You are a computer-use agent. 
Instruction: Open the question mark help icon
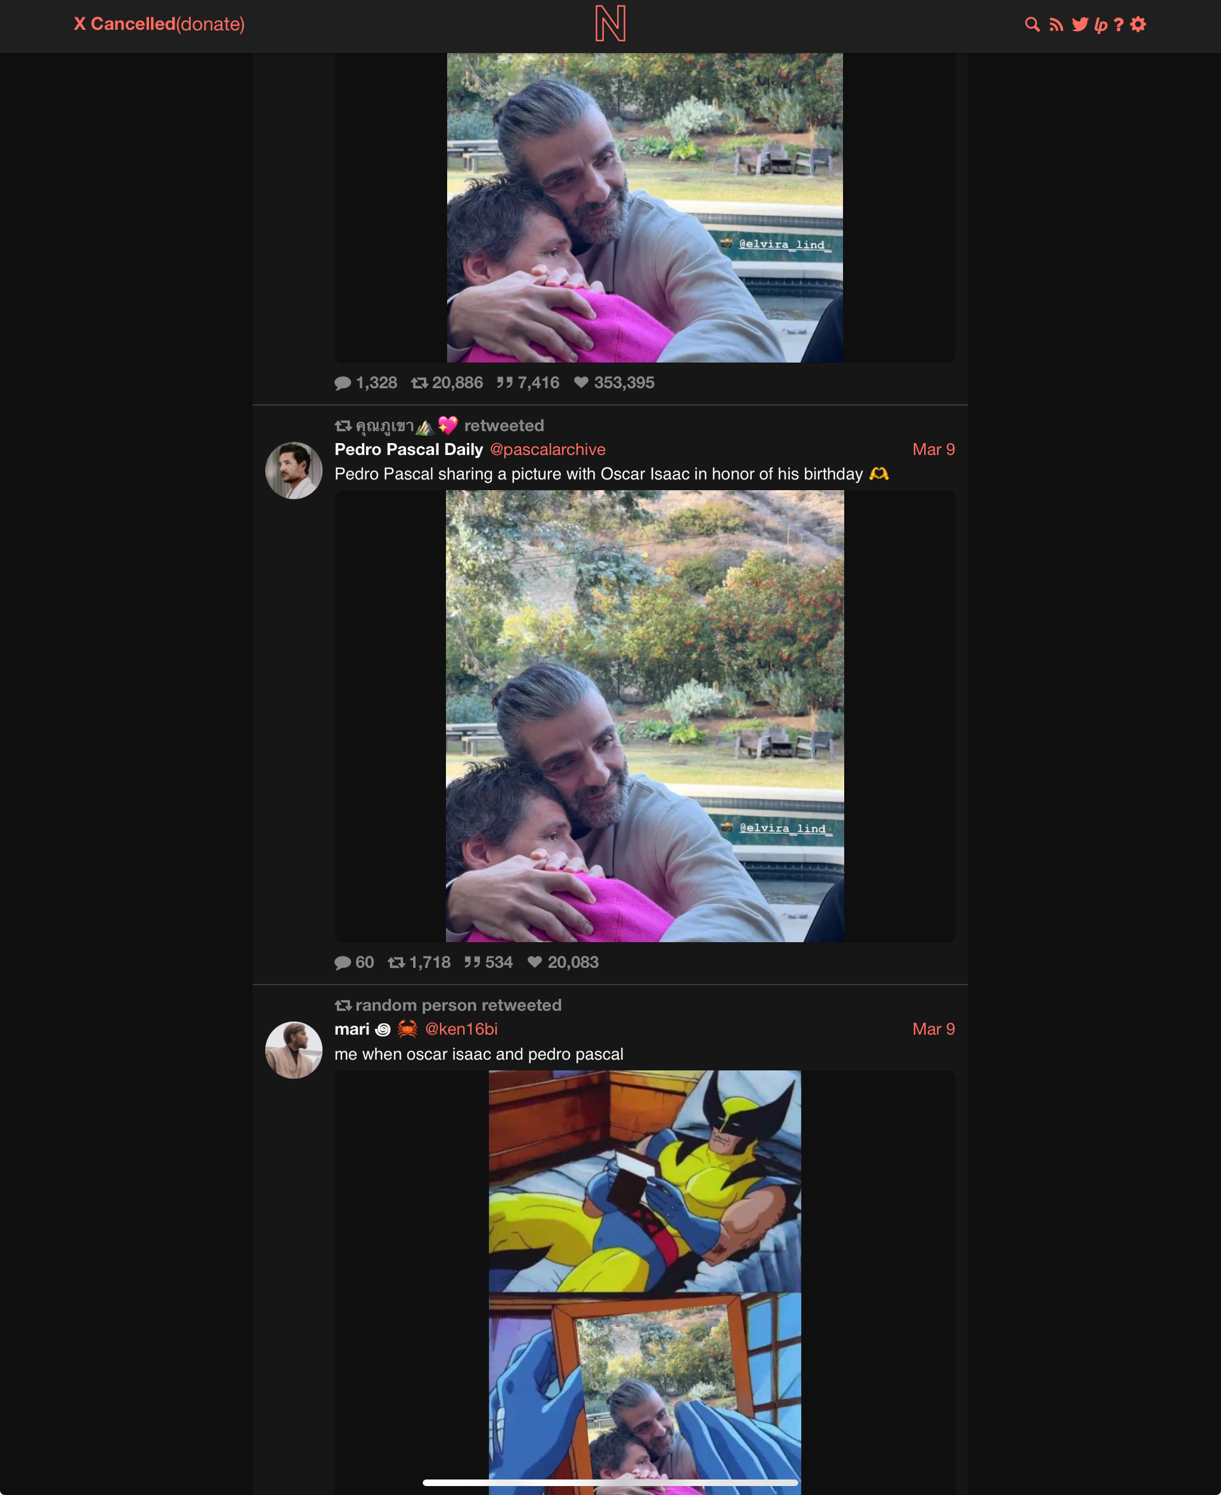1118,24
